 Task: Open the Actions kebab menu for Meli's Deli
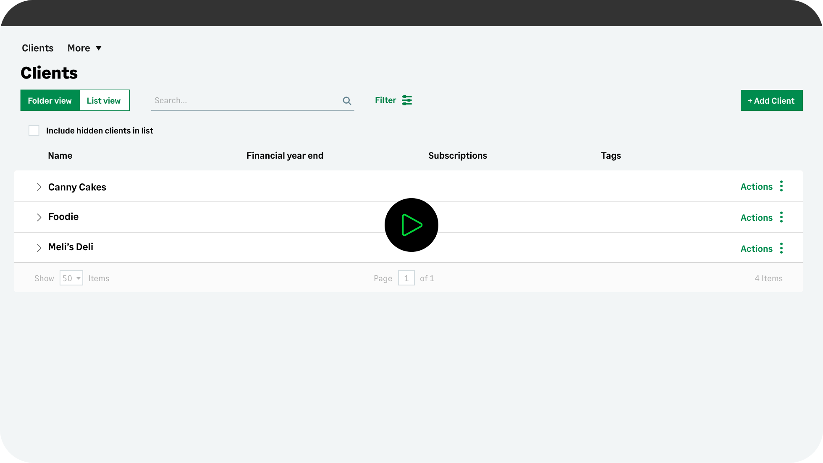[x=781, y=248]
